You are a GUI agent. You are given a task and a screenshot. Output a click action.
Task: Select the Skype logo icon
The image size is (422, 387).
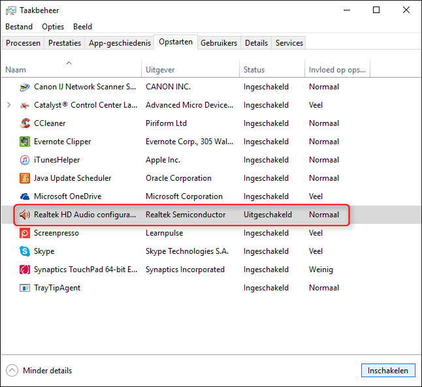25,251
